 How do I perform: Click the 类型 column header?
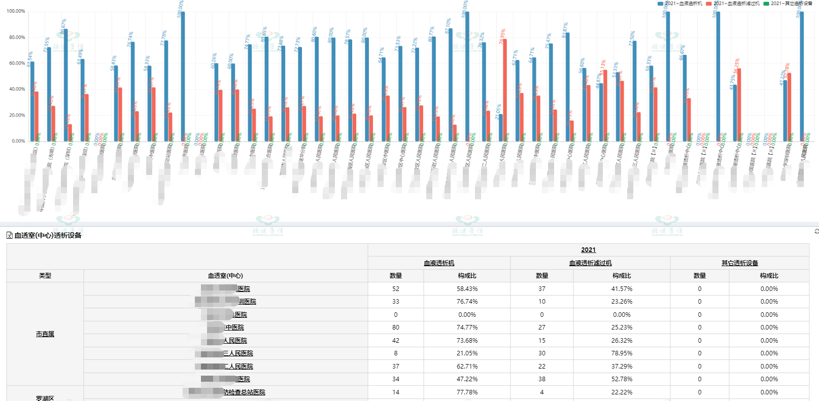click(x=45, y=276)
